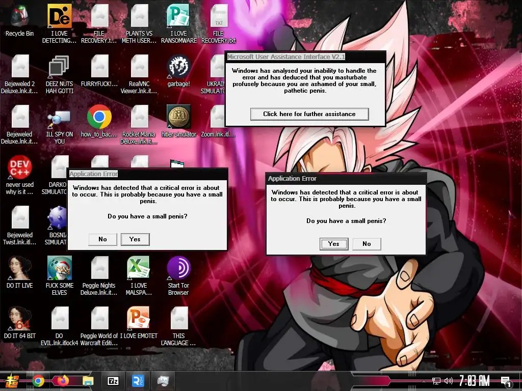The image size is (522, 391).
Task: Click Yes in the right Application Error dialog
Action: click(334, 244)
